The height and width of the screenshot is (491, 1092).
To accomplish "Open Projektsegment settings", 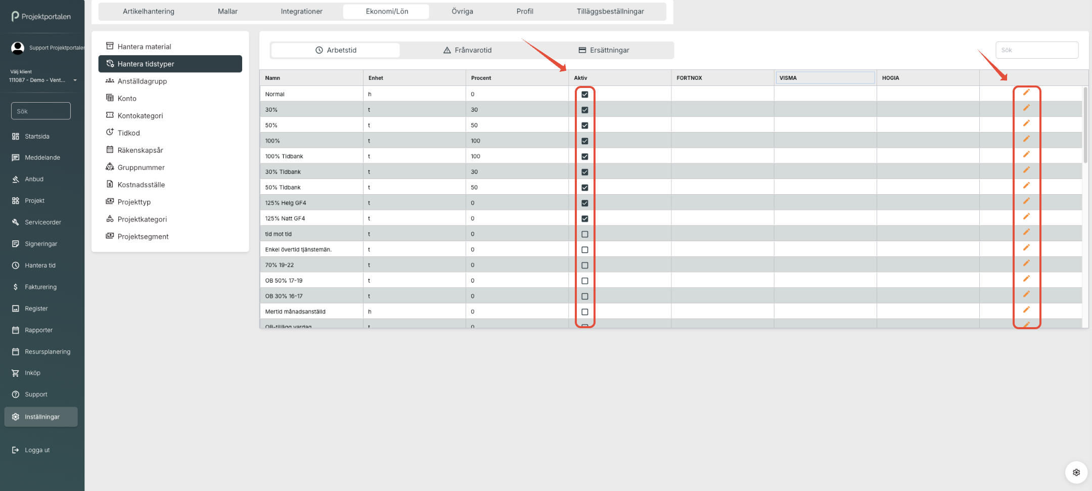I will pyautogui.click(x=170, y=236).
